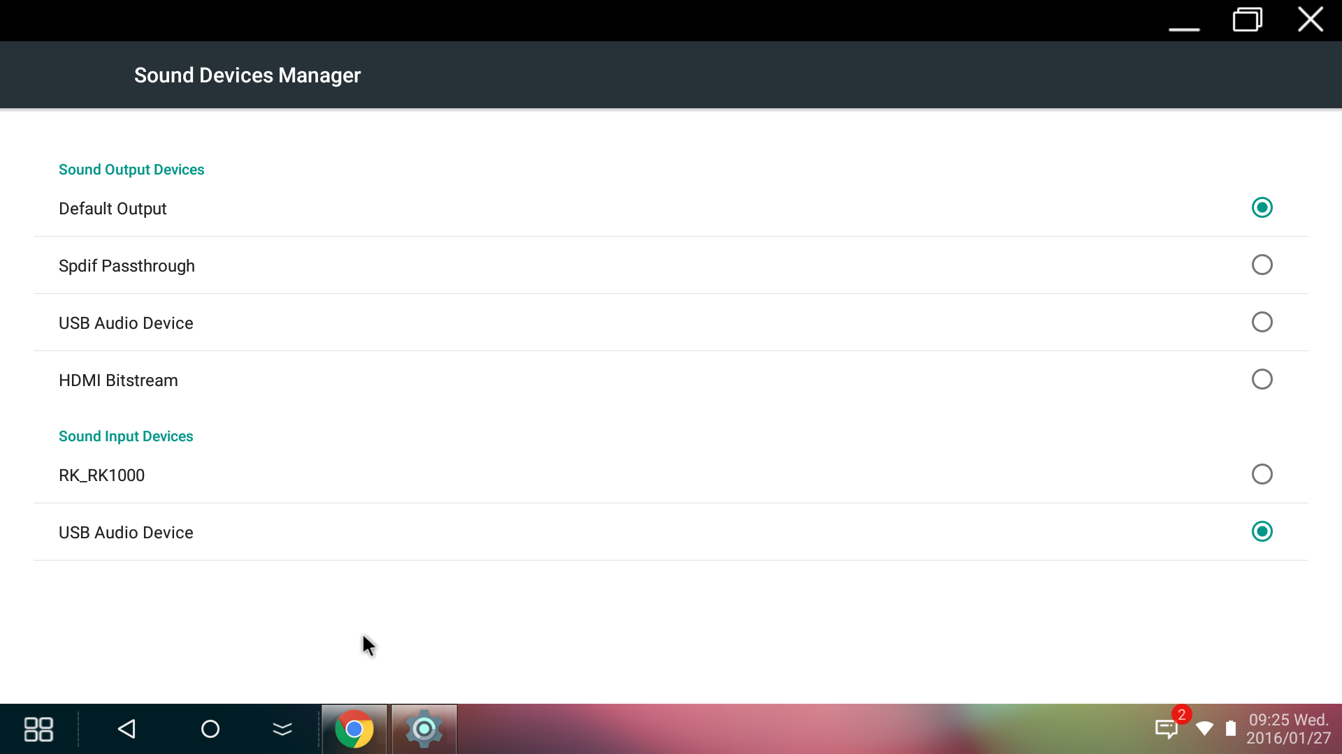Click the battery status icon
1342x754 pixels.
pos(1231,729)
